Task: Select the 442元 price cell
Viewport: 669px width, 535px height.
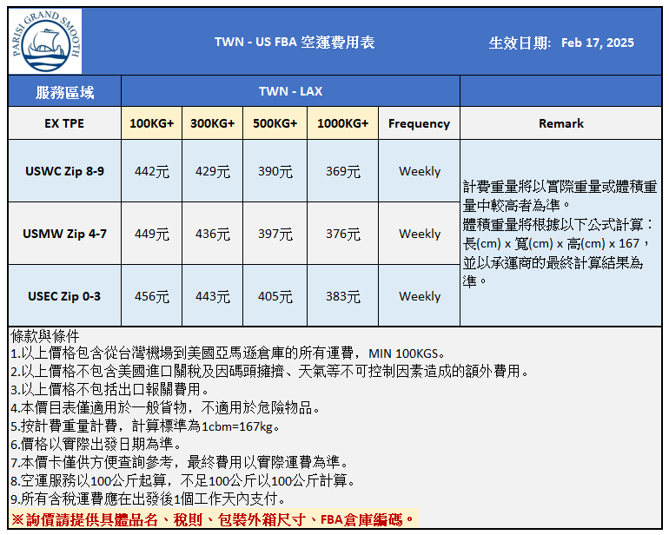Action: point(151,171)
